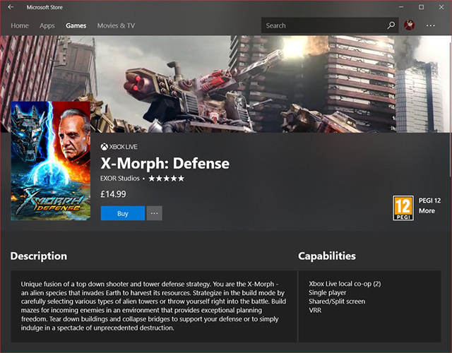This screenshot has height=353, width=452.
Task: Go back with the back arrow
Action: pyautogui.click(x=11, y=7)
